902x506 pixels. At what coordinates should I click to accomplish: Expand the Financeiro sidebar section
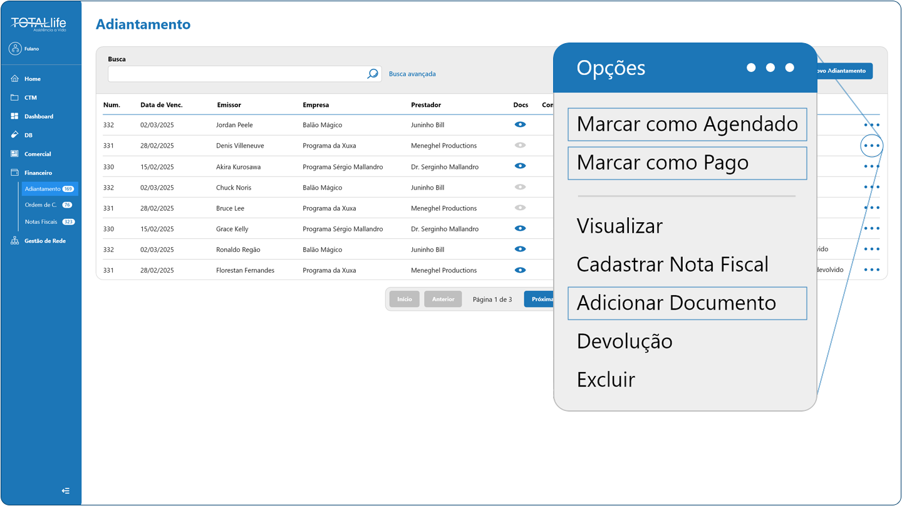(38, 173)
